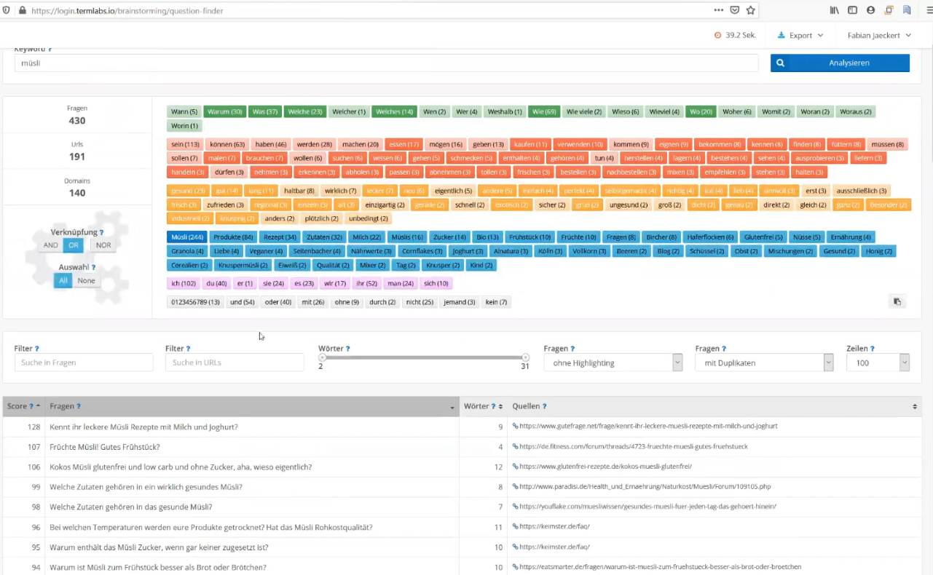Sort the Quellen column with its arrow

pos(915,406)
